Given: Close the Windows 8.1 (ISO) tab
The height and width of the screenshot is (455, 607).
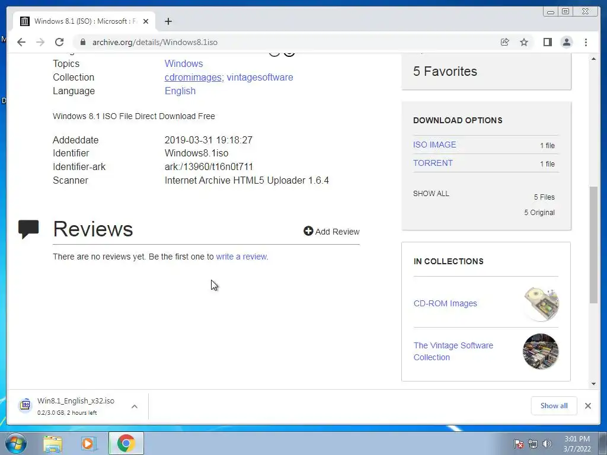Looking at the screenshot, I should tap(146, 21).
